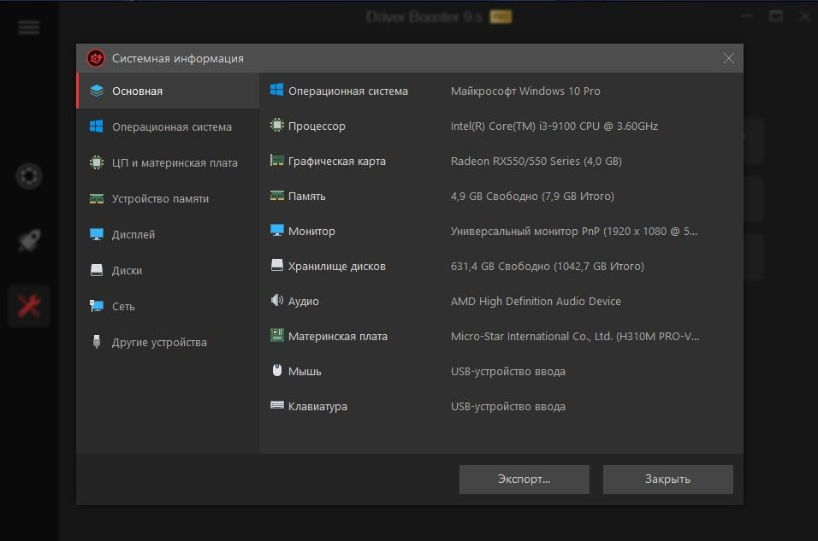Click the Экспорт... button
The height and width of the screenshot is (541, 818).
[x=525, y=479]
